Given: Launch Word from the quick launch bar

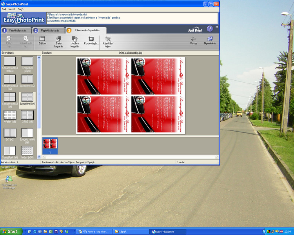Looking at the screenshot, I should (56, 231).
